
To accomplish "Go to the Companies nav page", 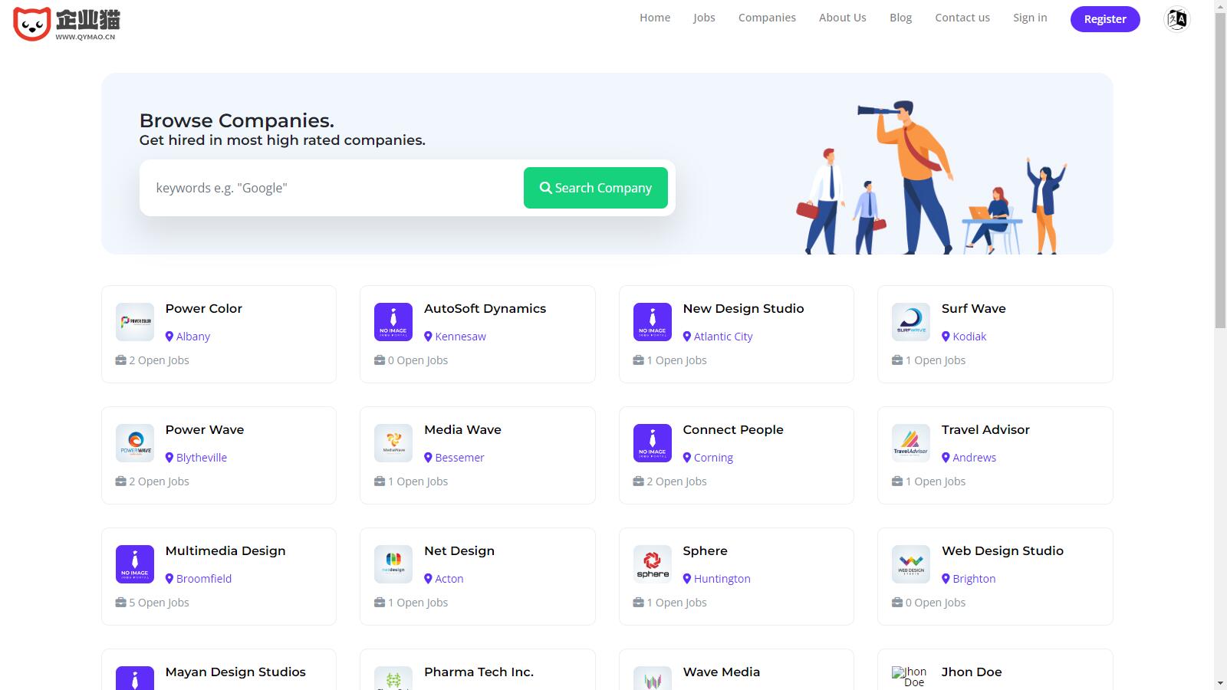I will tap(767, 18).
